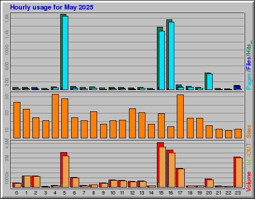This screenshot has height=199, width=255.
Task: Select the tan OUT volume bar for hour 16
Action: [172, 170]
